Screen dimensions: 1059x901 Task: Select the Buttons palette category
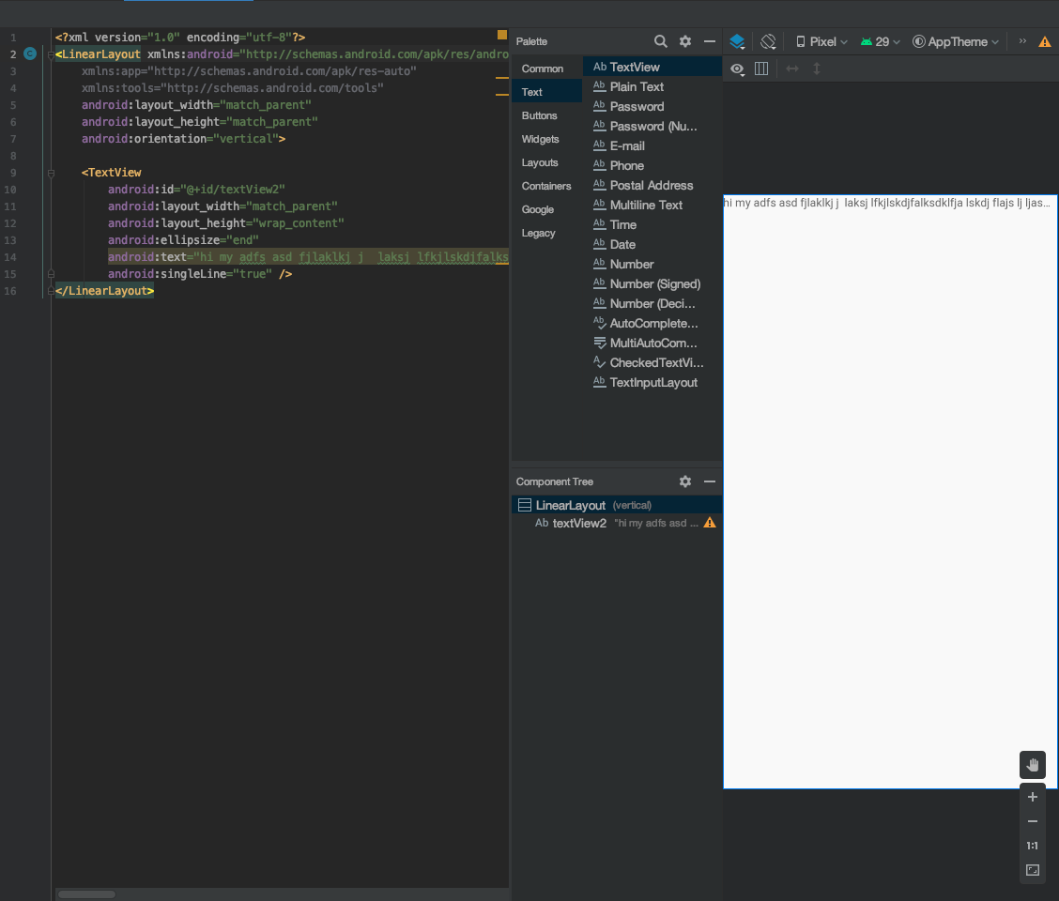click(547, 115)
